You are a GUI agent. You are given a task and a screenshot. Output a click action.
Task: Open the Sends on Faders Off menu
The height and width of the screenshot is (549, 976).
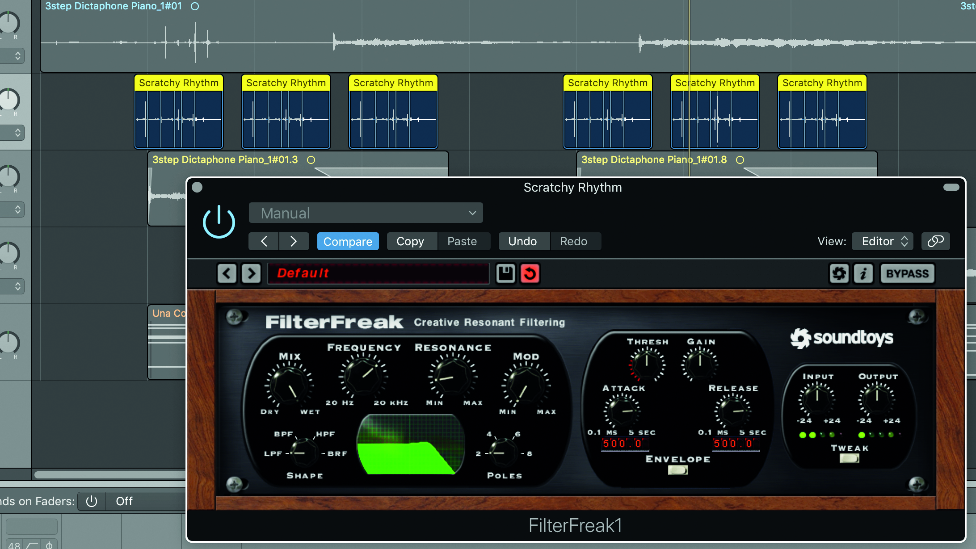[146, 501]
